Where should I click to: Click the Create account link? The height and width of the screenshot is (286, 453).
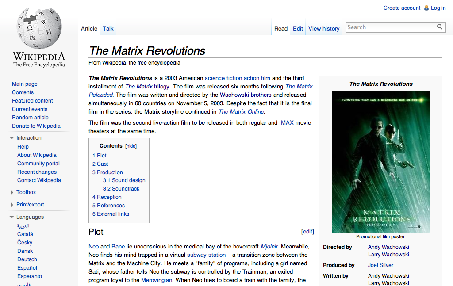coord(402,8)
